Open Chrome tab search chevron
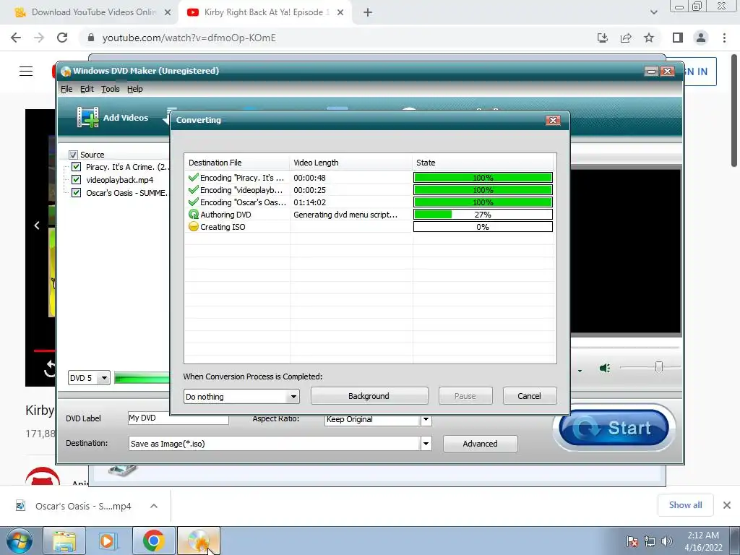Viewport: 740px width, 555px height. (653, 13)
